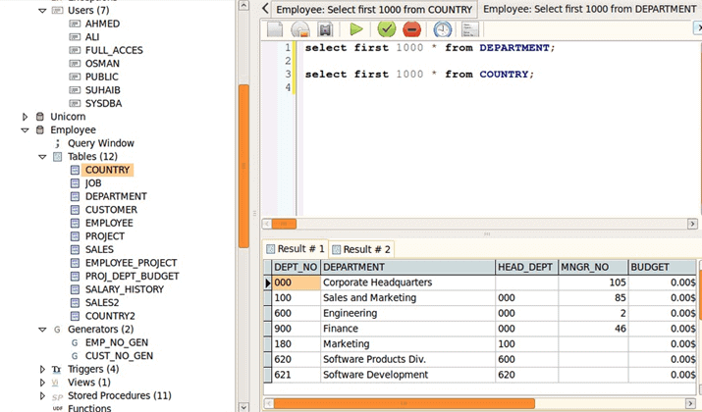The image size is (702, 412).
Task: Collapse the Employee database node
Action: 25,130
